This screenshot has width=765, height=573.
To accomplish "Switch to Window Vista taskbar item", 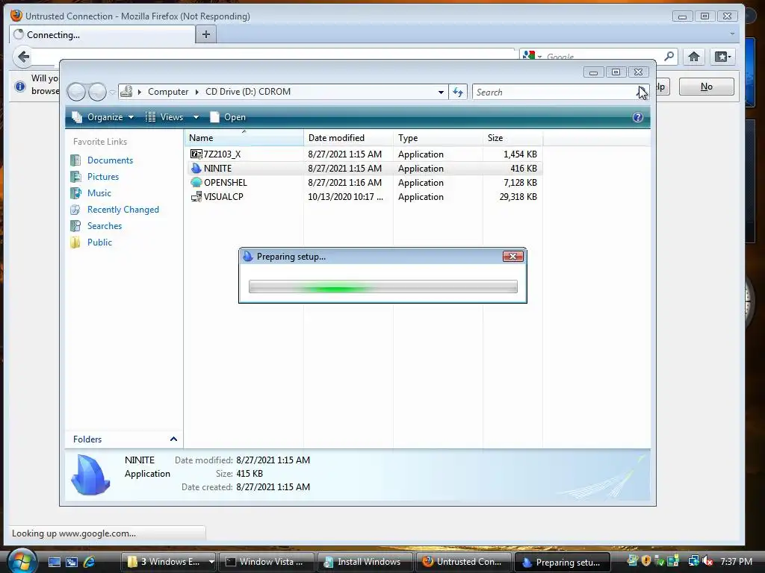I will (267, 562).
